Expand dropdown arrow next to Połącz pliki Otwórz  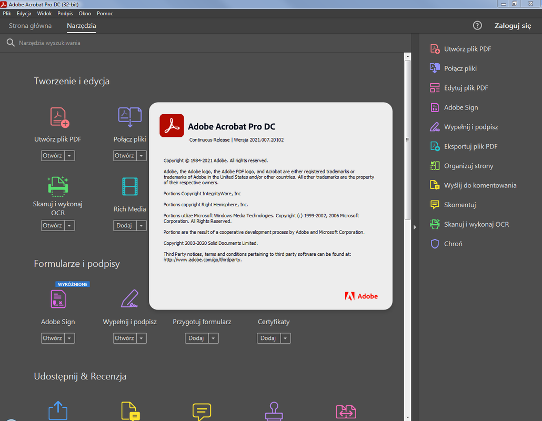[142, 156]
